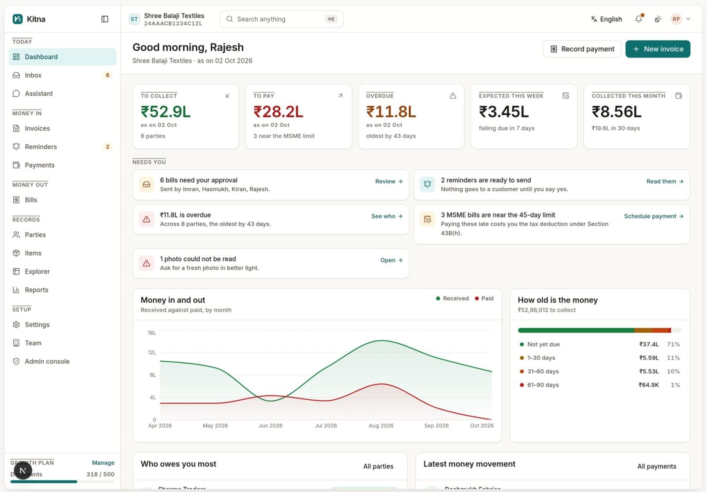Viewport: 707px width, 492px height.
Task: Open the Assistant page
Action: pos(62,94)
